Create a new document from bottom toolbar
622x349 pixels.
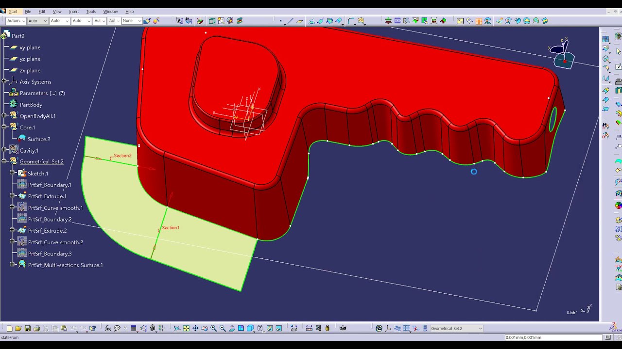[9, 328]
